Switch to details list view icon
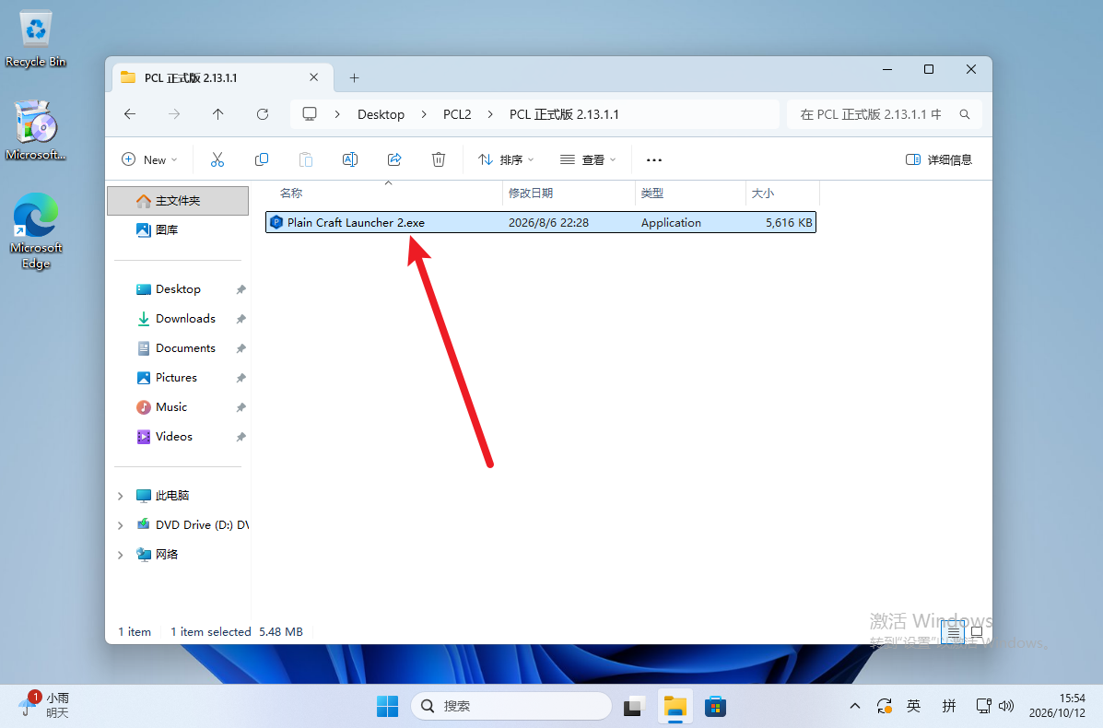The height and width of the screenshot is (728, 1103). click(x=953, y=632)
